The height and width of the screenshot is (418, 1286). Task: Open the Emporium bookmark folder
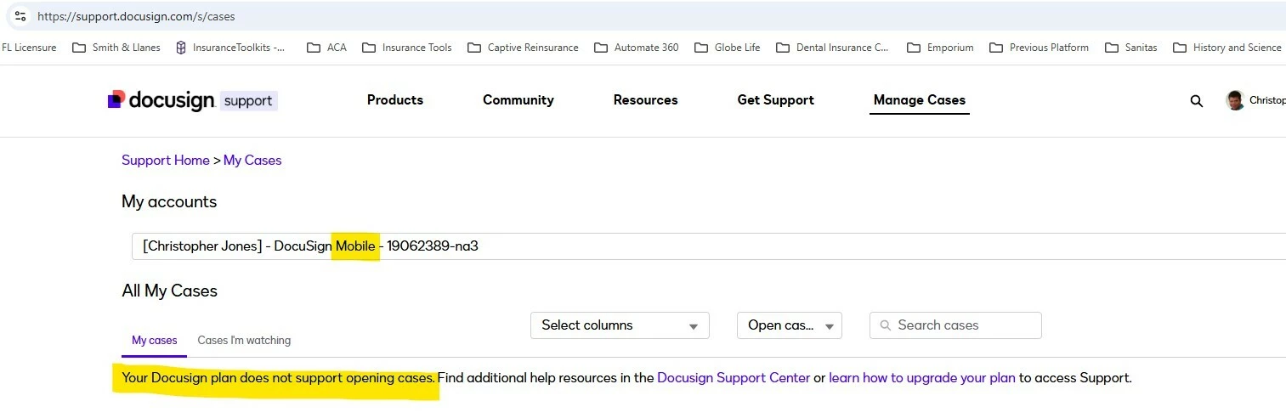pyautogui.click(x=940, y=48)
